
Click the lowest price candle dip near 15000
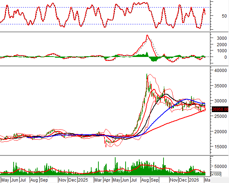pyautogui.click(x=106, y=146)
